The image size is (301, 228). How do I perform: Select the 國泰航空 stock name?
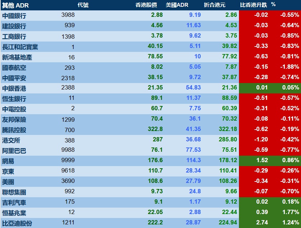pos(14,68)
